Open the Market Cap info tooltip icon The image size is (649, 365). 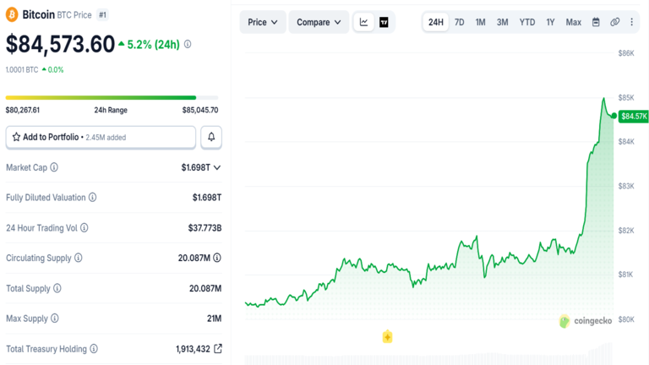[x=54, y=167]
